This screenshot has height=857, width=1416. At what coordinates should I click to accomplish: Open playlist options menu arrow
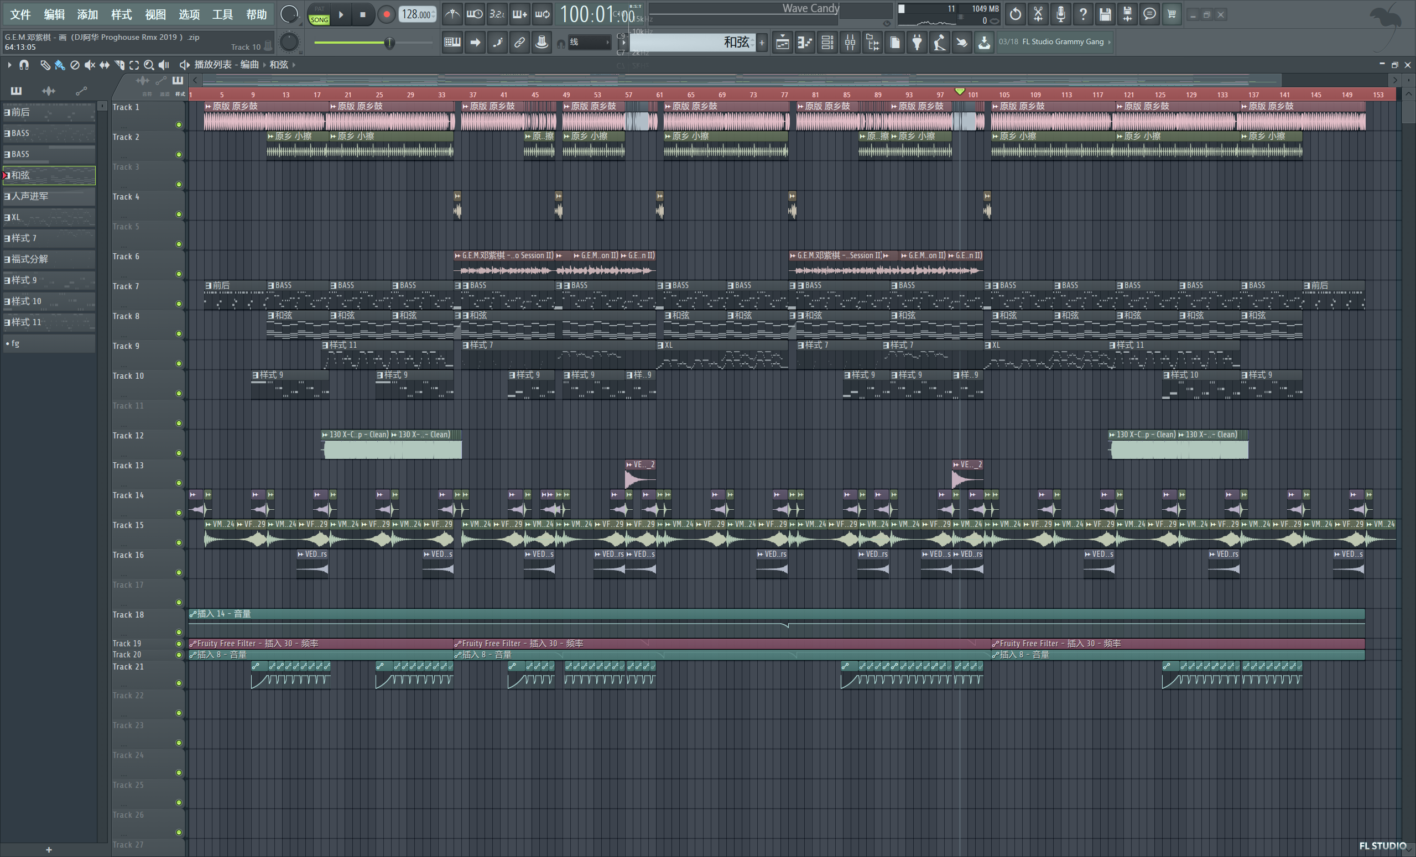[9, 65]
